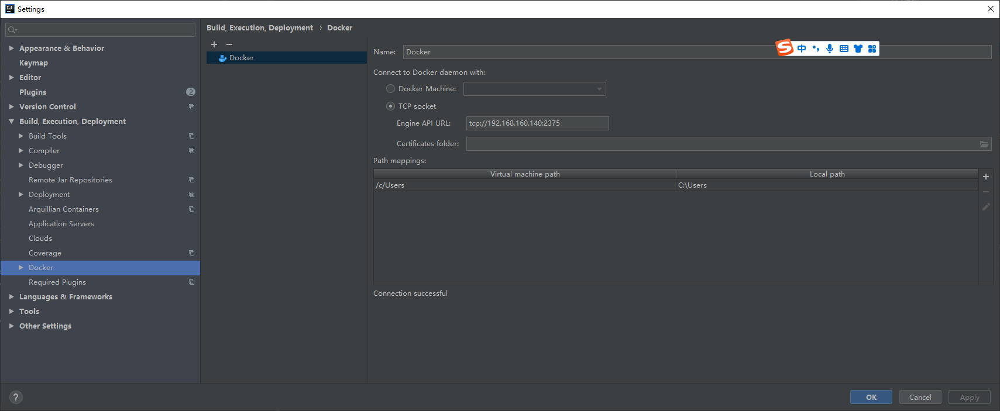Select the TCP socket radio button
This screenshot has height=411, width=1000.
(x=390, y=106)
